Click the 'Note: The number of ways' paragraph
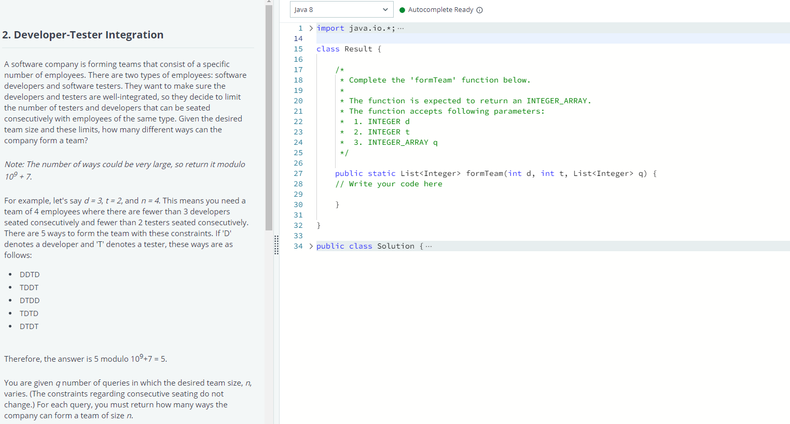790x424 pixels. coord(125,170)
